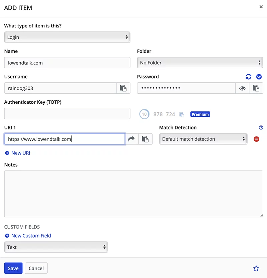Expand the Folder dropdown showing No Folder
The width and height of the screenshot is (267, 278).
coord(200,63)
